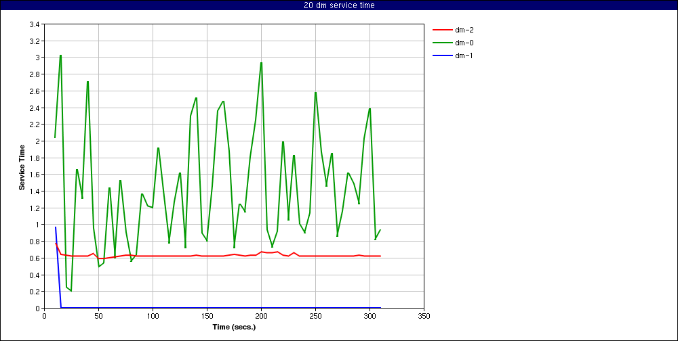Click the blue dm-1 line's starting point near 1.0
This screenshot has height=341, width=678.
56,227
